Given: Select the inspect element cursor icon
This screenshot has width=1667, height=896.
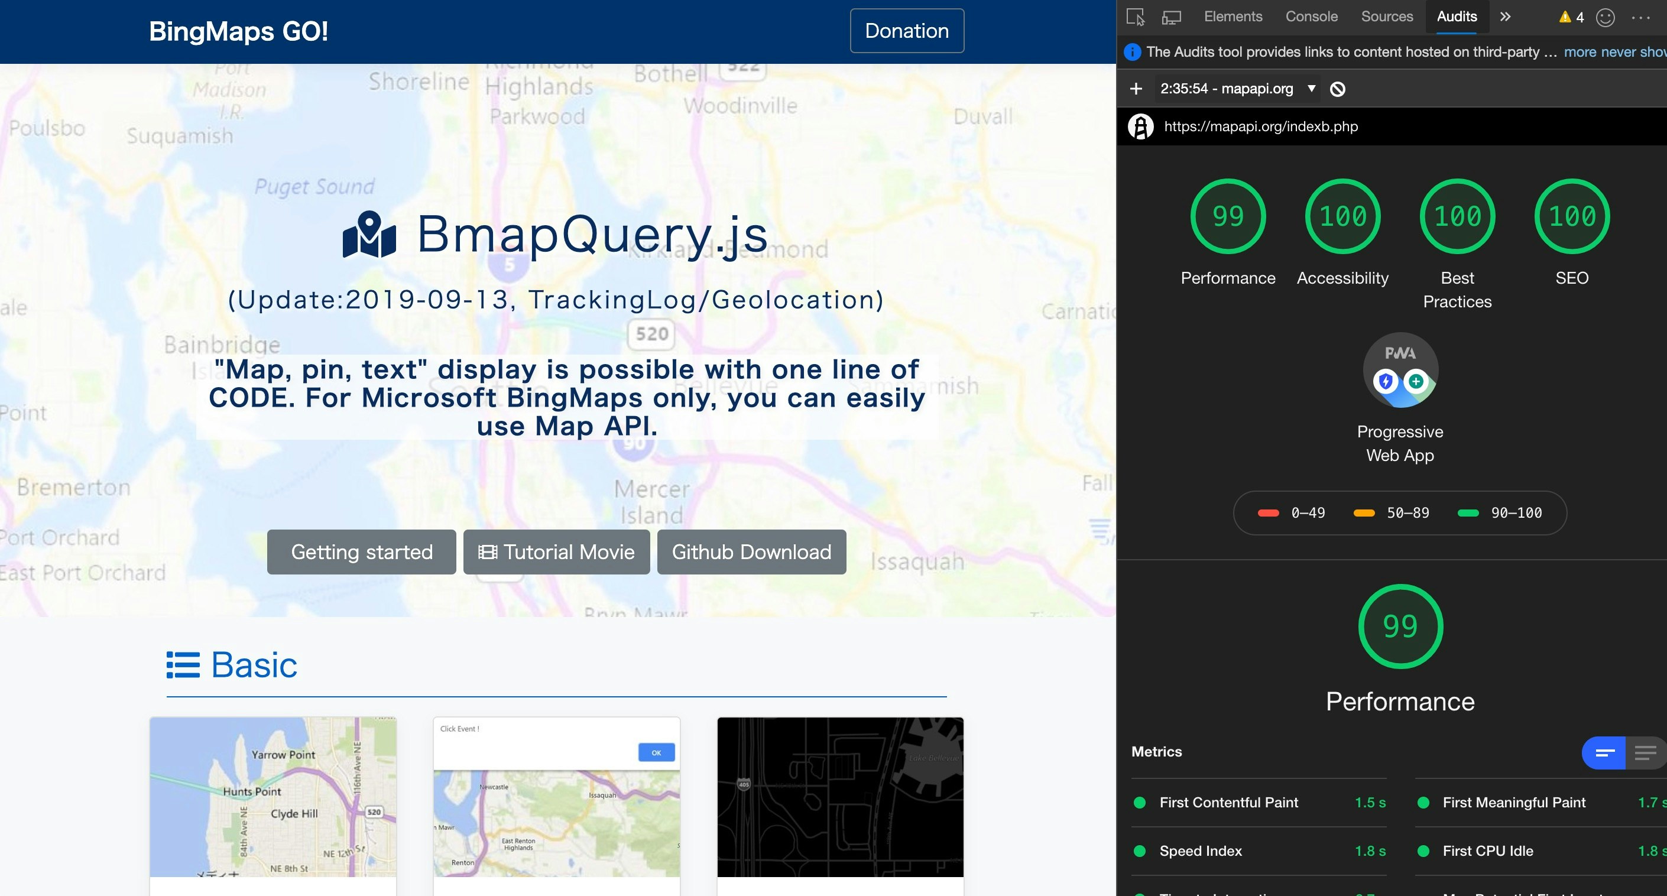Looking at the screenshot, I should pos(1137,16).
